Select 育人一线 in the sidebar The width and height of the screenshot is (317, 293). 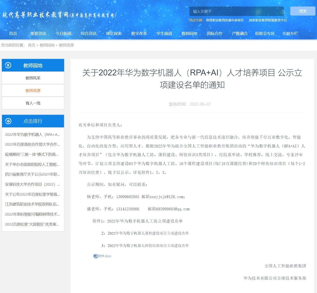tap(33, 103)
